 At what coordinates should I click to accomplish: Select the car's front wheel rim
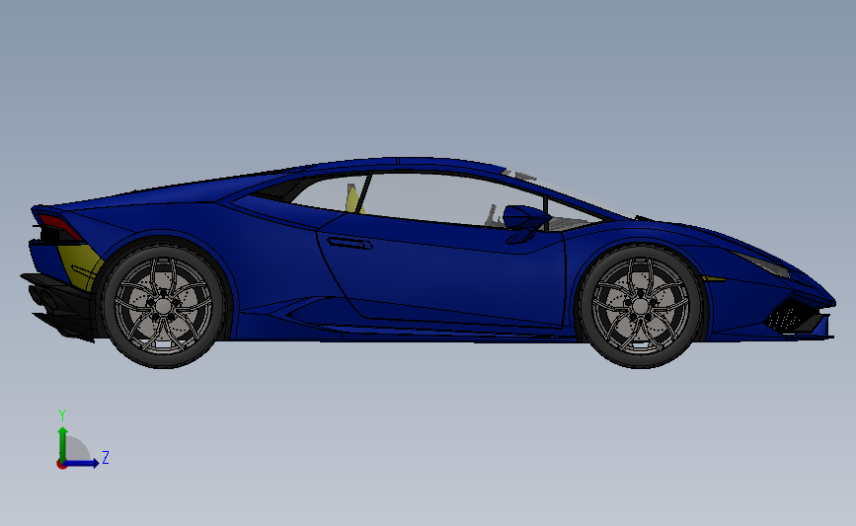click(641, 304)
